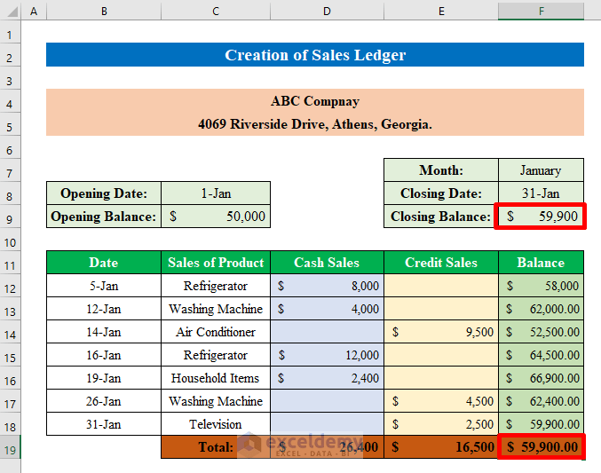Select column E header

(x=441, y=11)
